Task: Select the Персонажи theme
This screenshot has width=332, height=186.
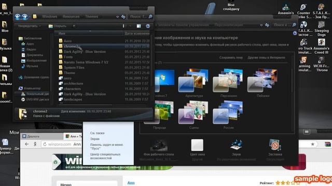Action: (x=228, y=83)
